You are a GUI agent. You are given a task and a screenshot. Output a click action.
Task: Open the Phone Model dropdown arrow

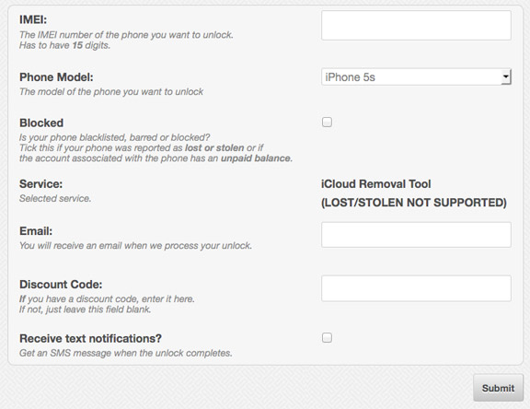coord(506,76)
